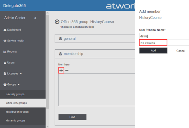Click the Licenses document icon

pyautogui.click(x=5, y=74)
